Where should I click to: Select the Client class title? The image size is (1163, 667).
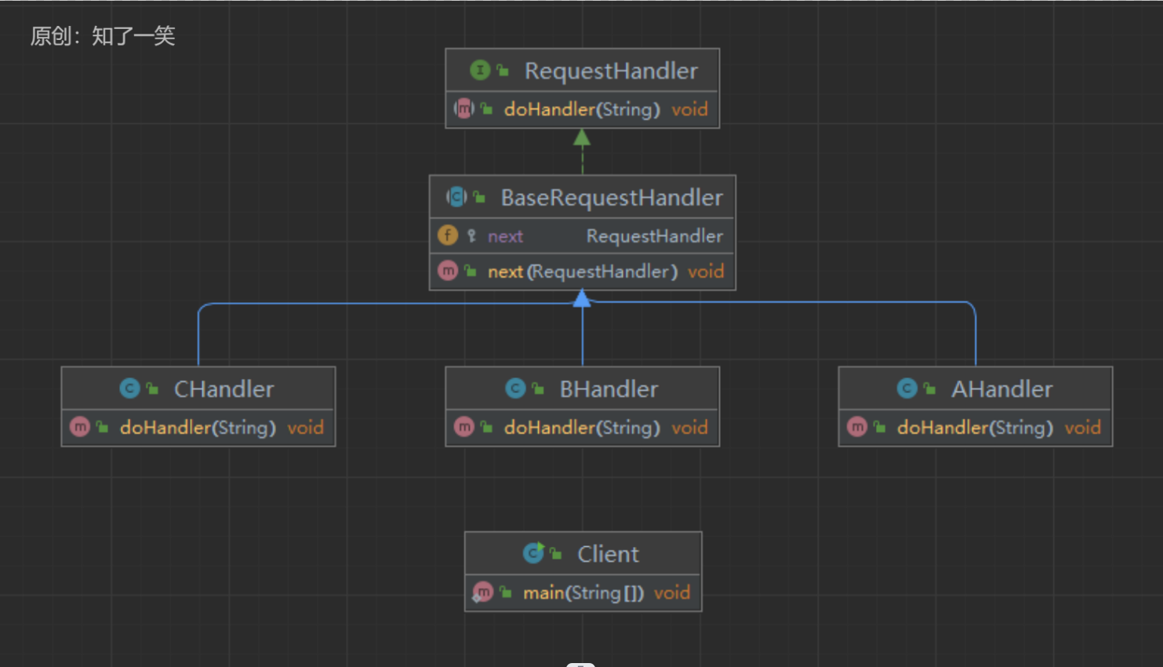pos(608,554)
